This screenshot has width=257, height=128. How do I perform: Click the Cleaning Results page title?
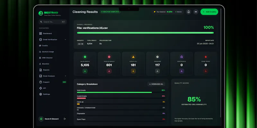tap(85, 12)
